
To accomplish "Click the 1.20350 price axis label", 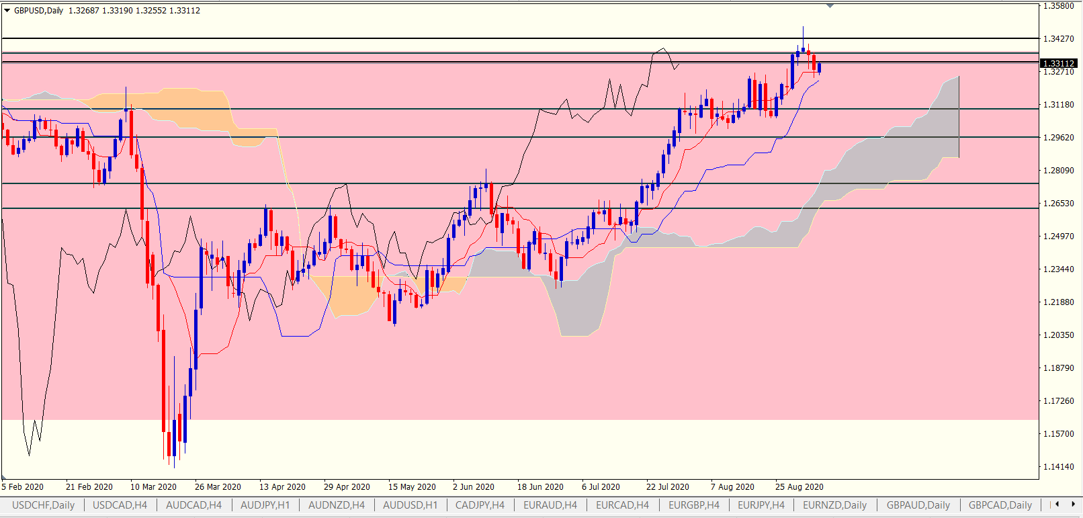I will pos(1058,335).
